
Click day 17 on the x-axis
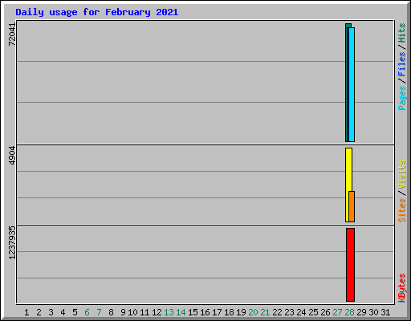coord(217,312)
